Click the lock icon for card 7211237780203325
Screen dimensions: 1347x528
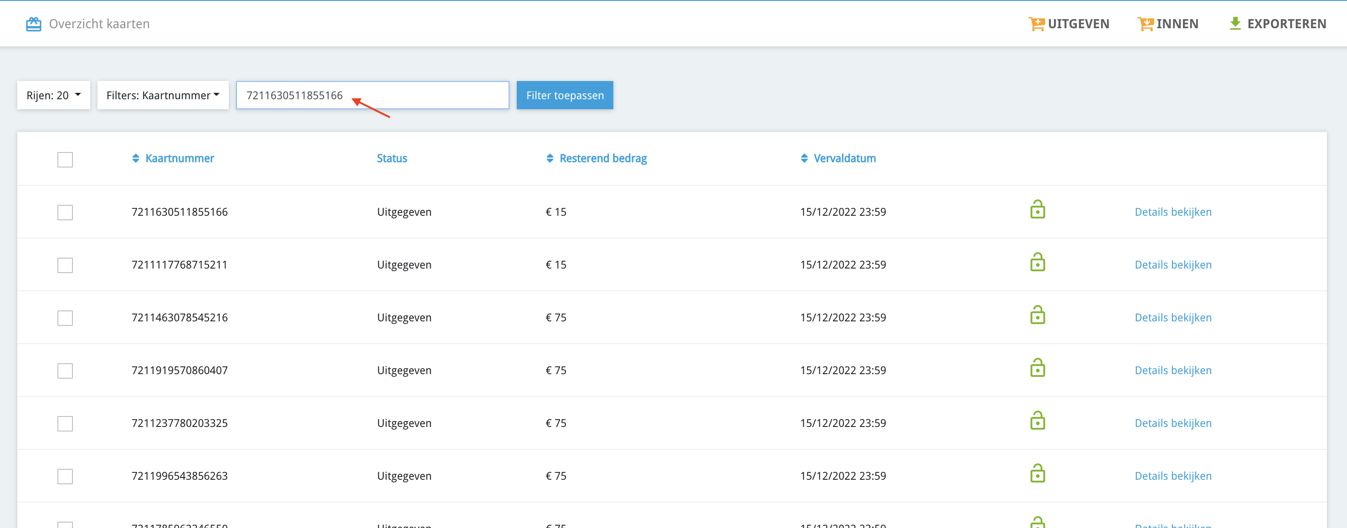pyautogui.click(x=1038, y=421)
